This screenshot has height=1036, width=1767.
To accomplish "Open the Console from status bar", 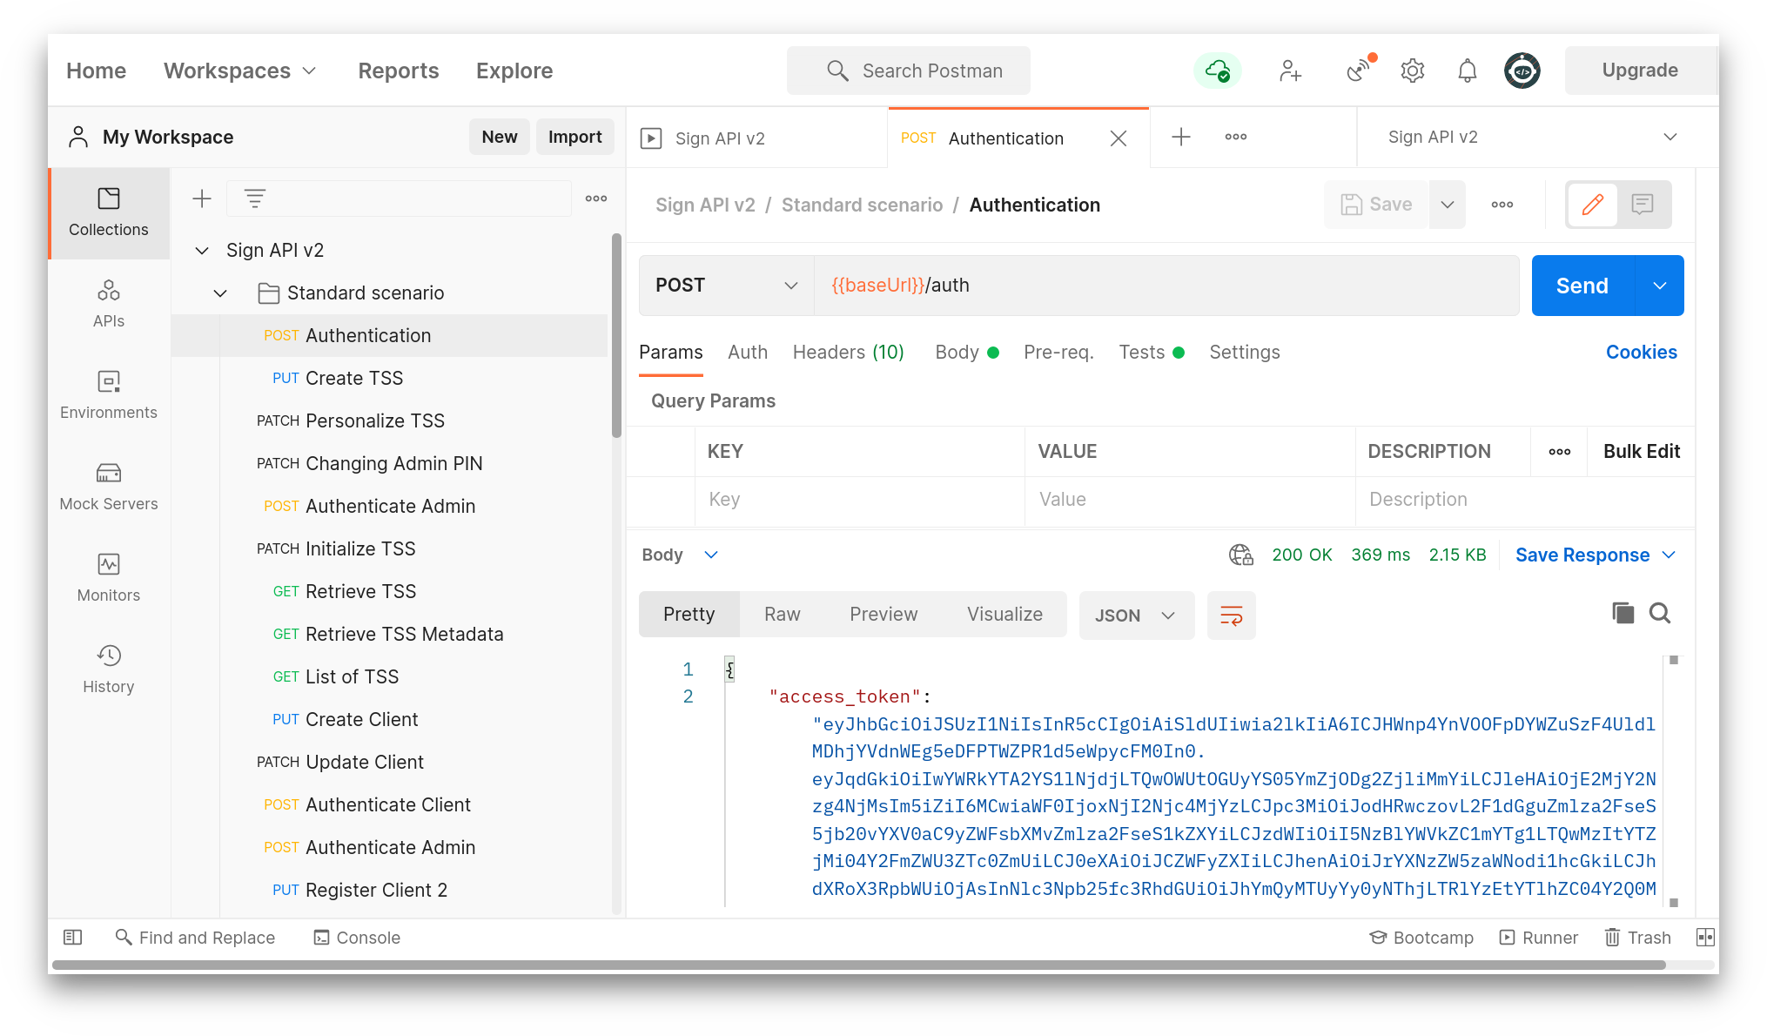I will [x=357, y=938].
